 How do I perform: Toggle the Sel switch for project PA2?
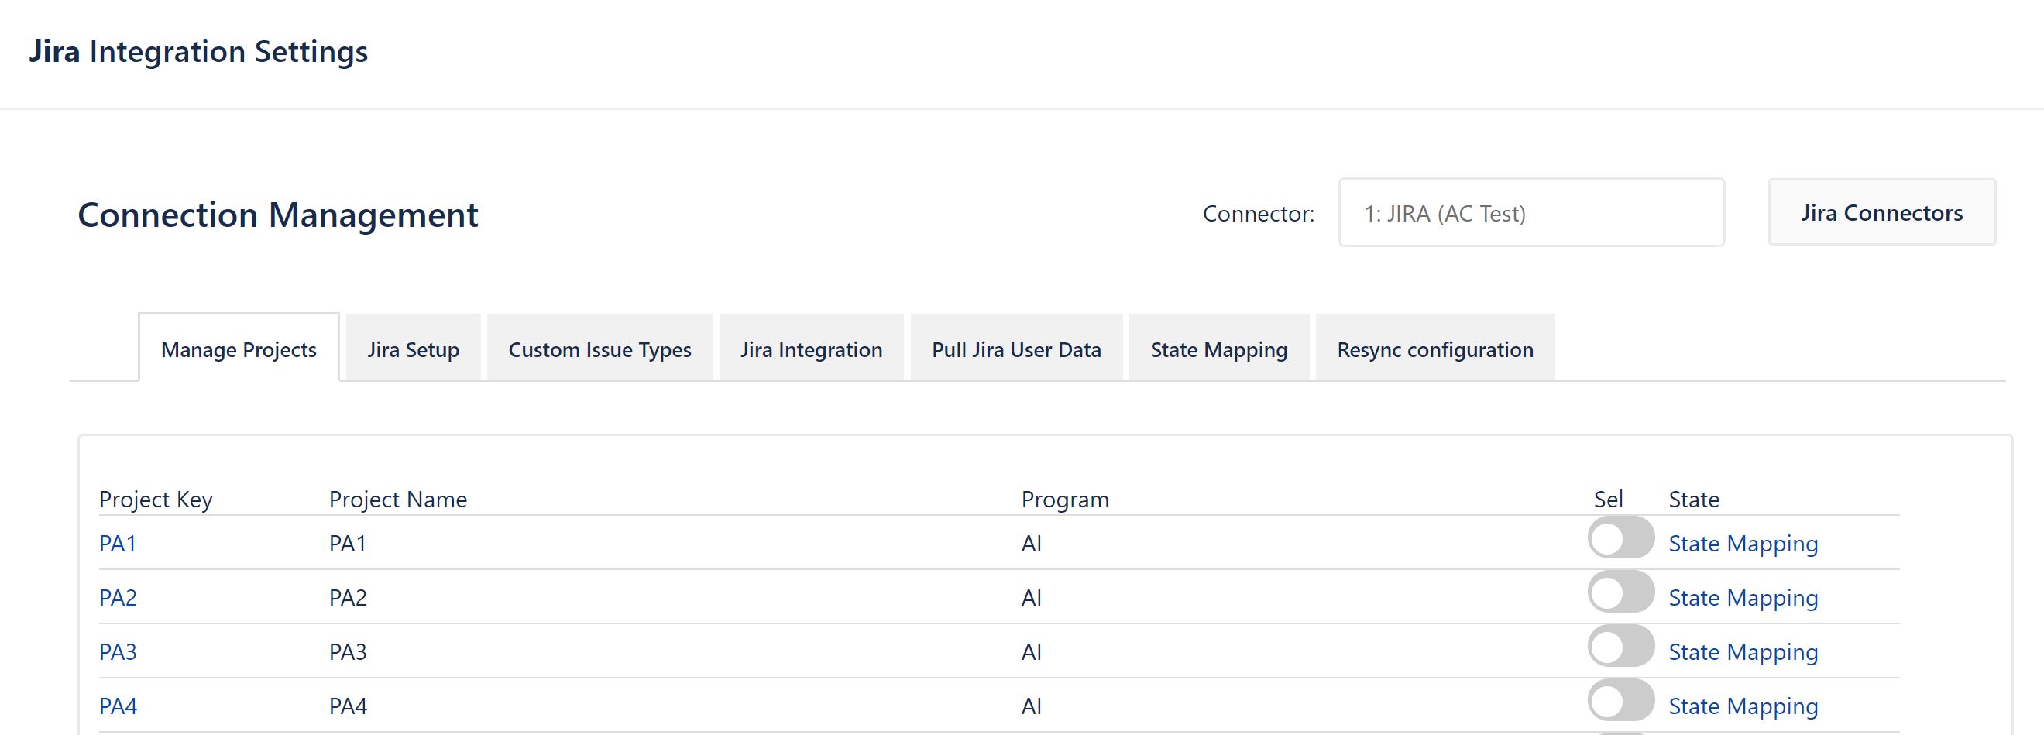[1620, 592]
